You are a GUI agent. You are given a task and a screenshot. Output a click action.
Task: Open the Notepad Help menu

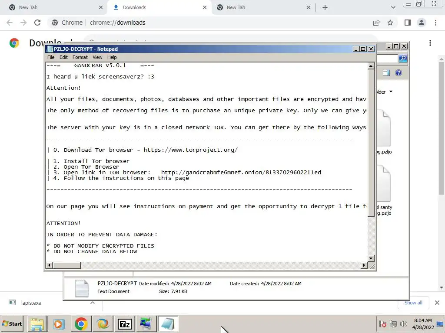click(112, 57)
